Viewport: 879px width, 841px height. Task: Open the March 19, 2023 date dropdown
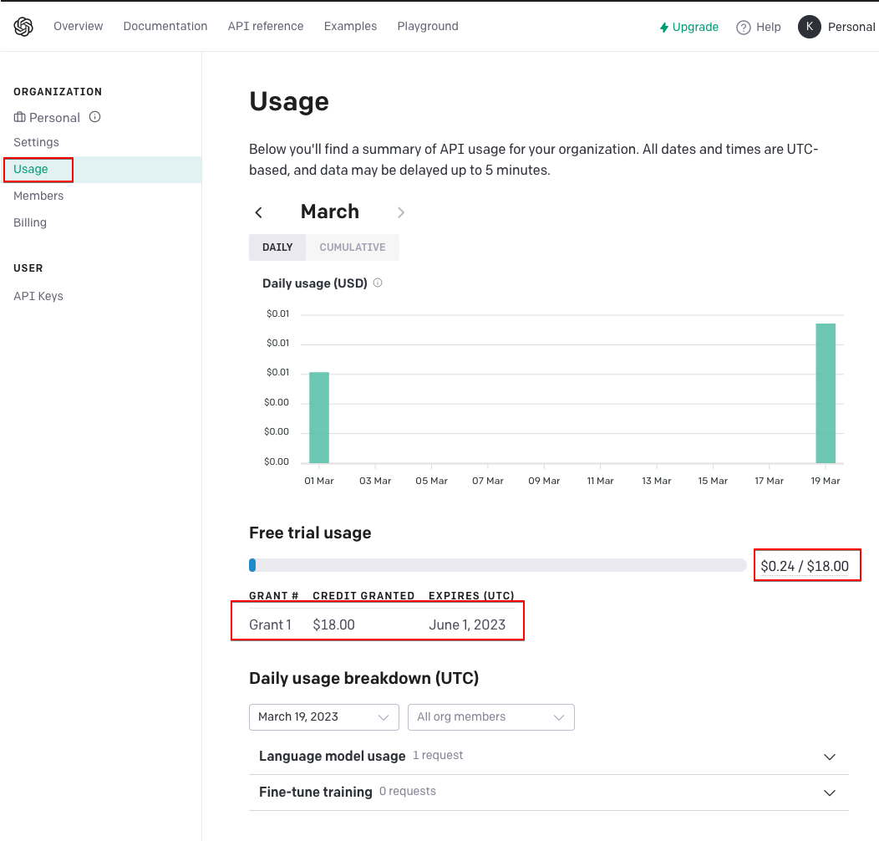coord(324,717)
